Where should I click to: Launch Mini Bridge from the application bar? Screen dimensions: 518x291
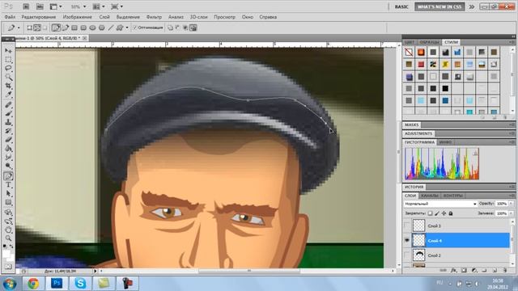(x=40, y=6)
